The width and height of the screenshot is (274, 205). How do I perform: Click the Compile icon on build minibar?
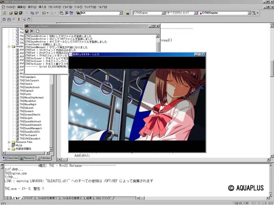4,19
